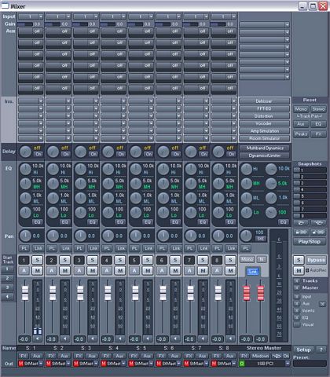Open the StMast output dropdown on channel 3
Viewport: 330px width, 377px height.
tap(96, 364)
